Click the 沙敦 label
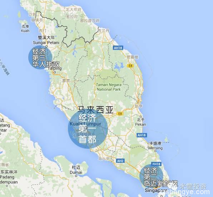The image size is (213, 197). point(33,14)
